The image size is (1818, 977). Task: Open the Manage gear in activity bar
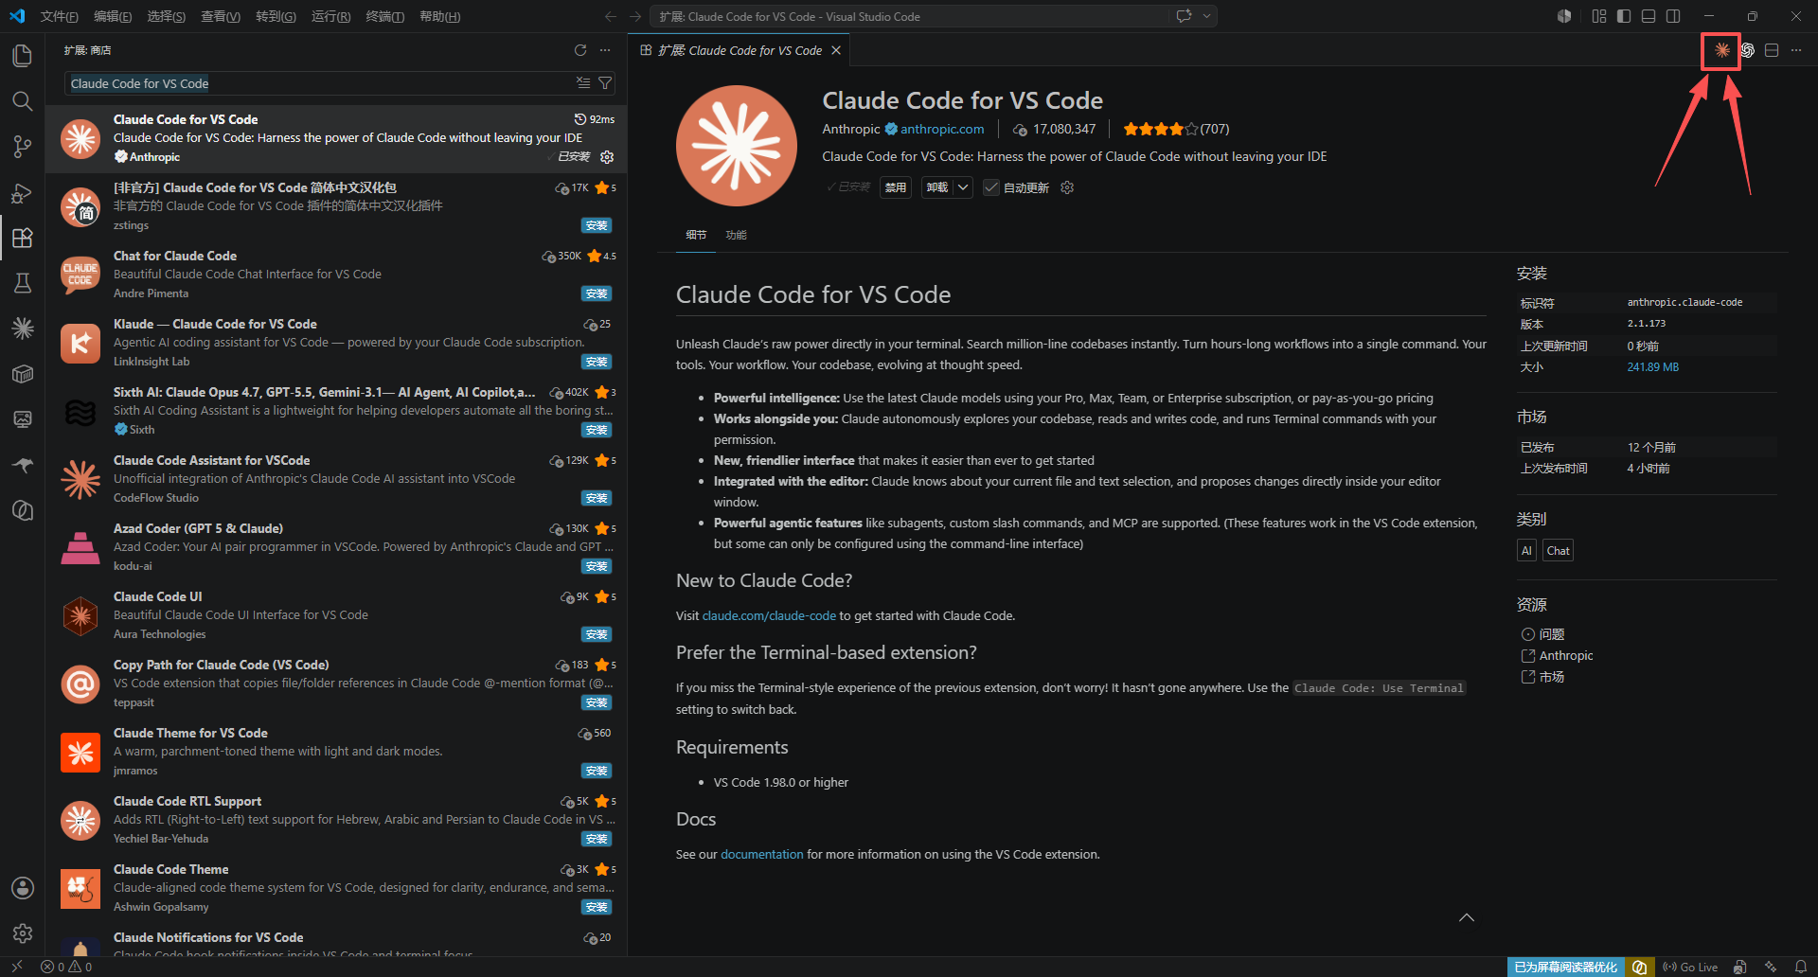click(x=23, y=933)
